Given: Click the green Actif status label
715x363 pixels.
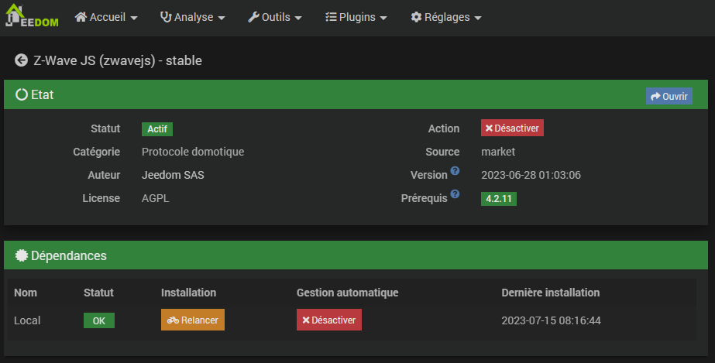Looking at the screenshot, I should click(157, 128).
